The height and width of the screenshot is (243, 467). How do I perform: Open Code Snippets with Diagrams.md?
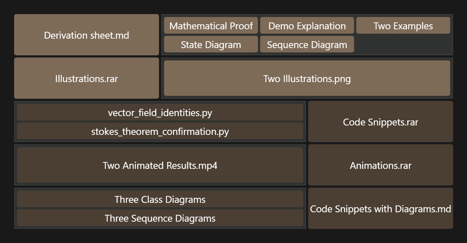(380, 208)
